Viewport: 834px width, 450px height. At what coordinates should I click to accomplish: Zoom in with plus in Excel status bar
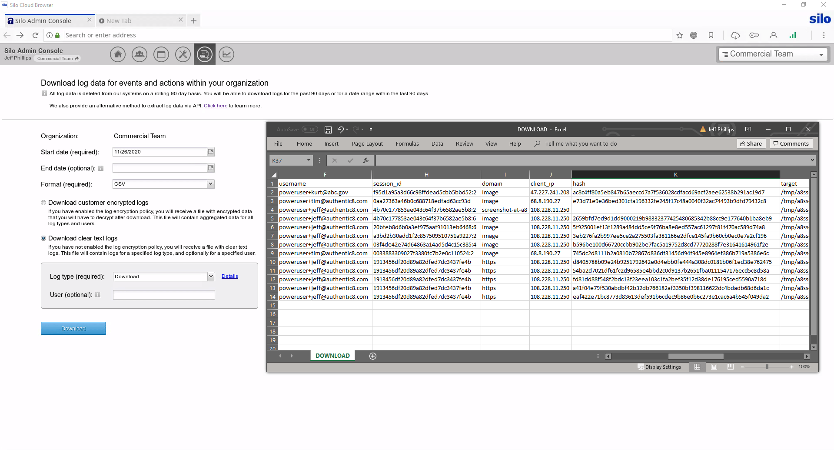(792, 367)
